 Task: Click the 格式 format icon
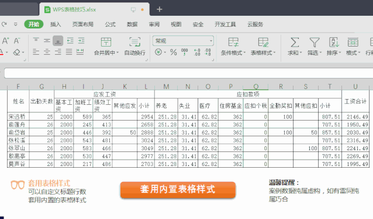353,43
